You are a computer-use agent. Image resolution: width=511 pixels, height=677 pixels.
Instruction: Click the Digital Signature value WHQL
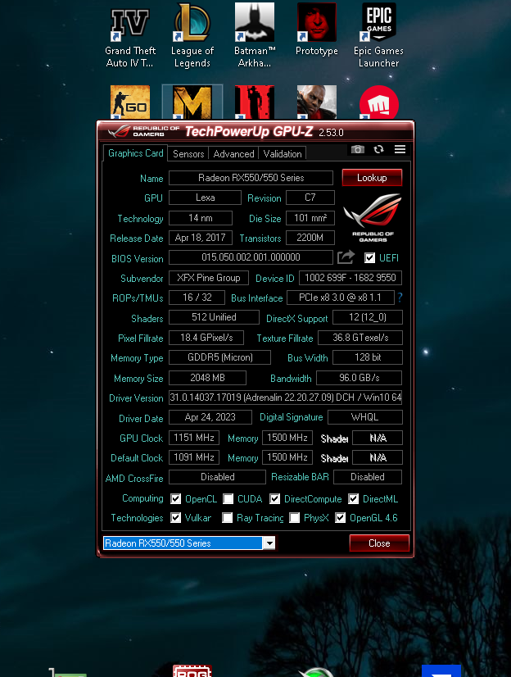365,417
